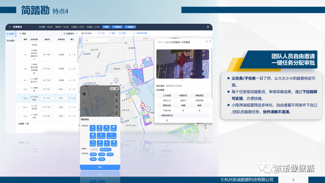Select the 自由踏勘 footprint task icon
325x183 pixels.
click(x=114, y=143)
